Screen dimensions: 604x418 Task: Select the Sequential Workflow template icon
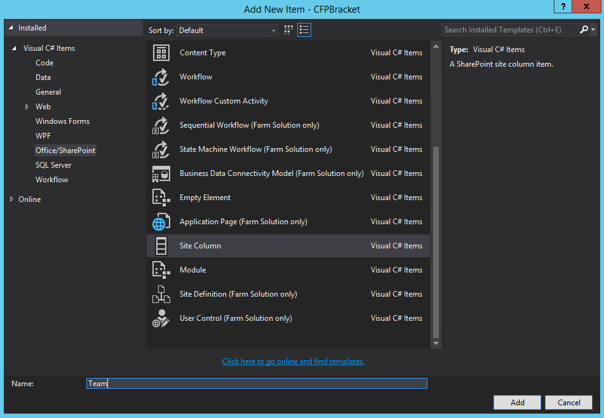click(161, 125)
